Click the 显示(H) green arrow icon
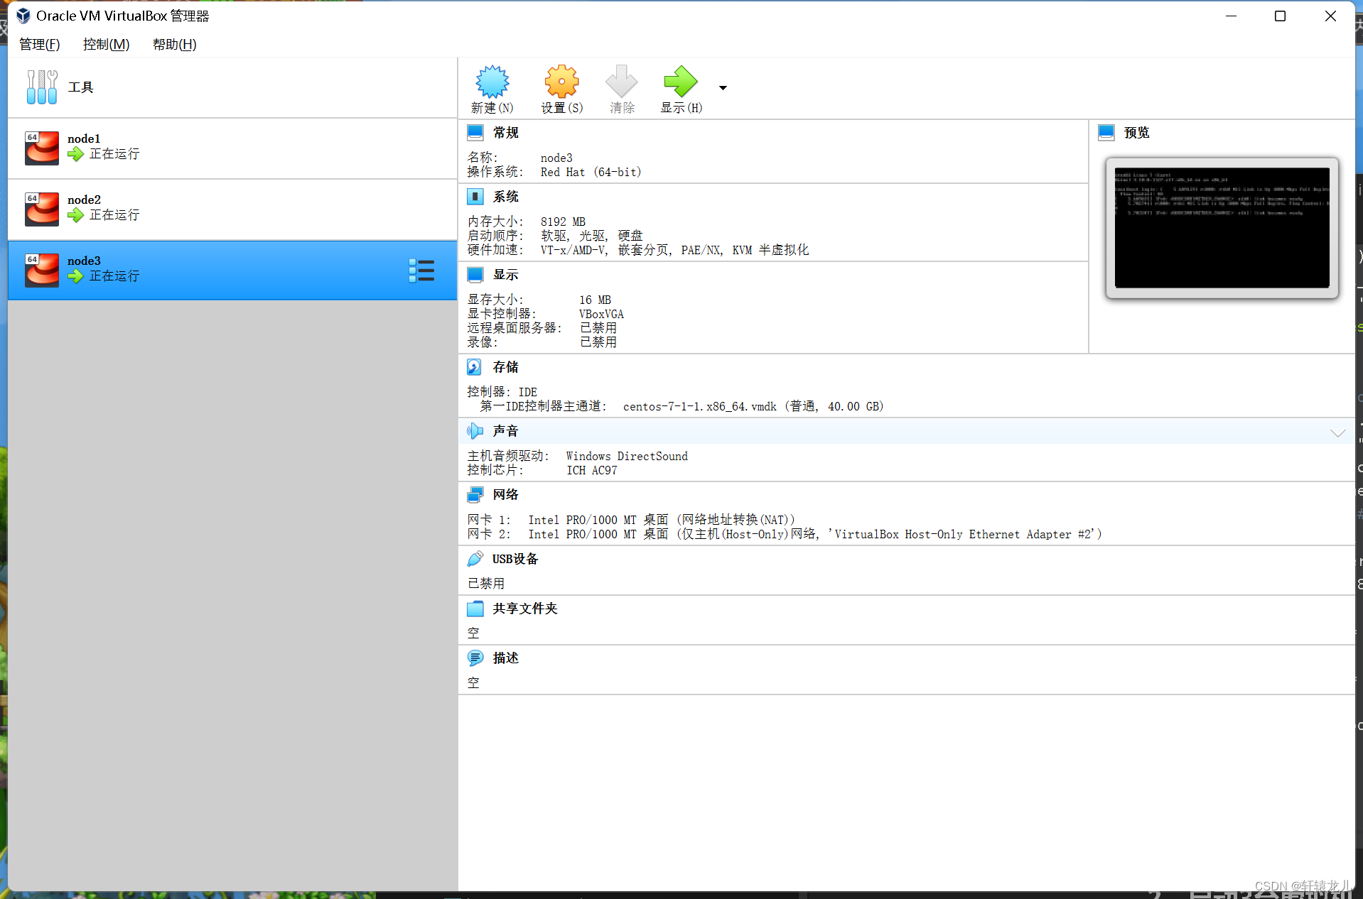1363x899 pixels. coord(681,82)
